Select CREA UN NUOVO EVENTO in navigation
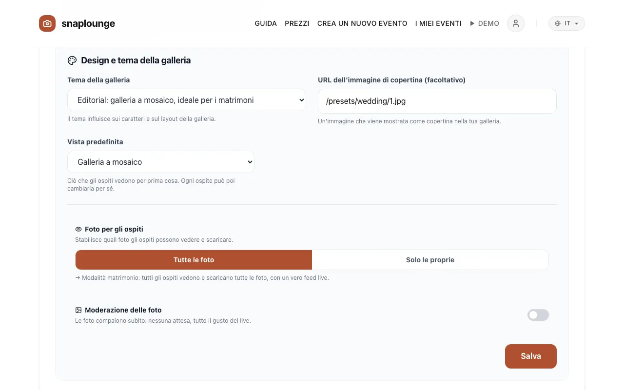The width and height of the screenshot is (624, 390). coord(362,23)
